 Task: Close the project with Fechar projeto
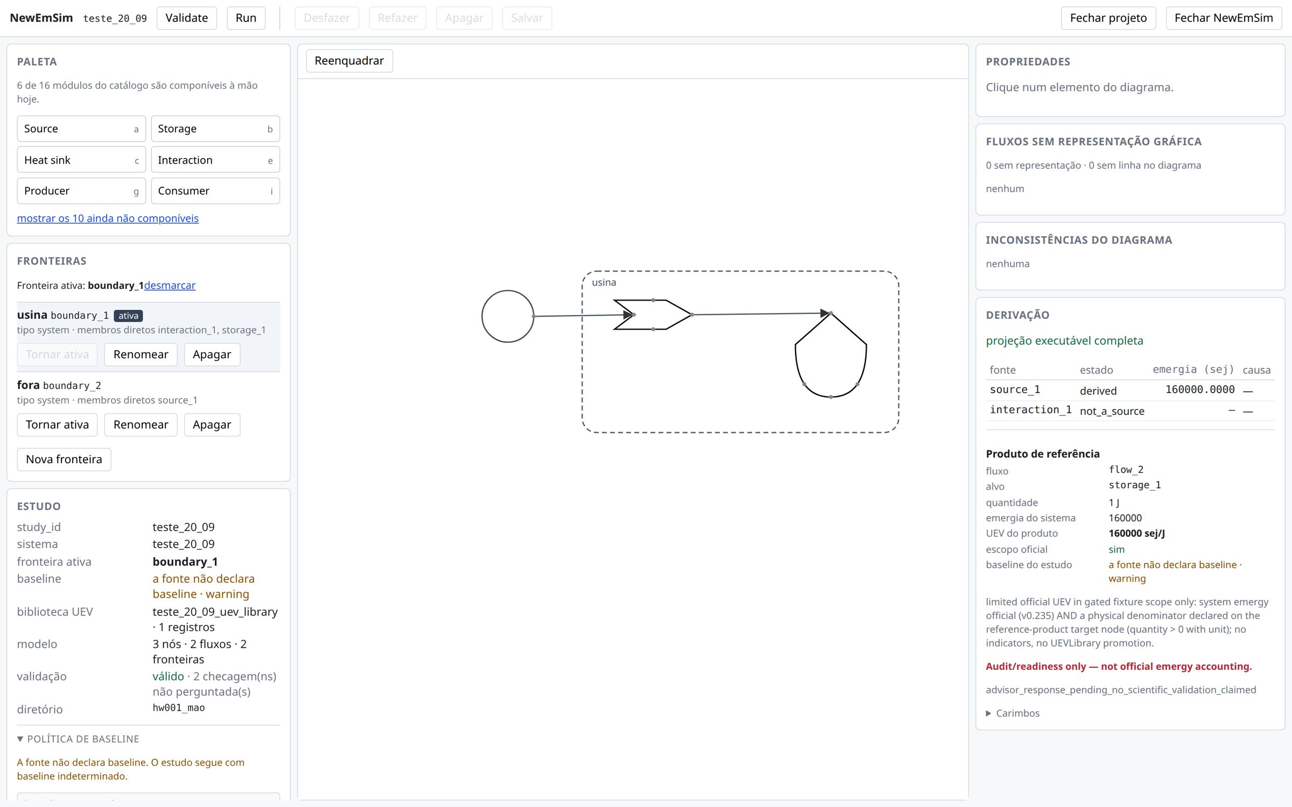pyautogui.click(x=1108, y=18)
